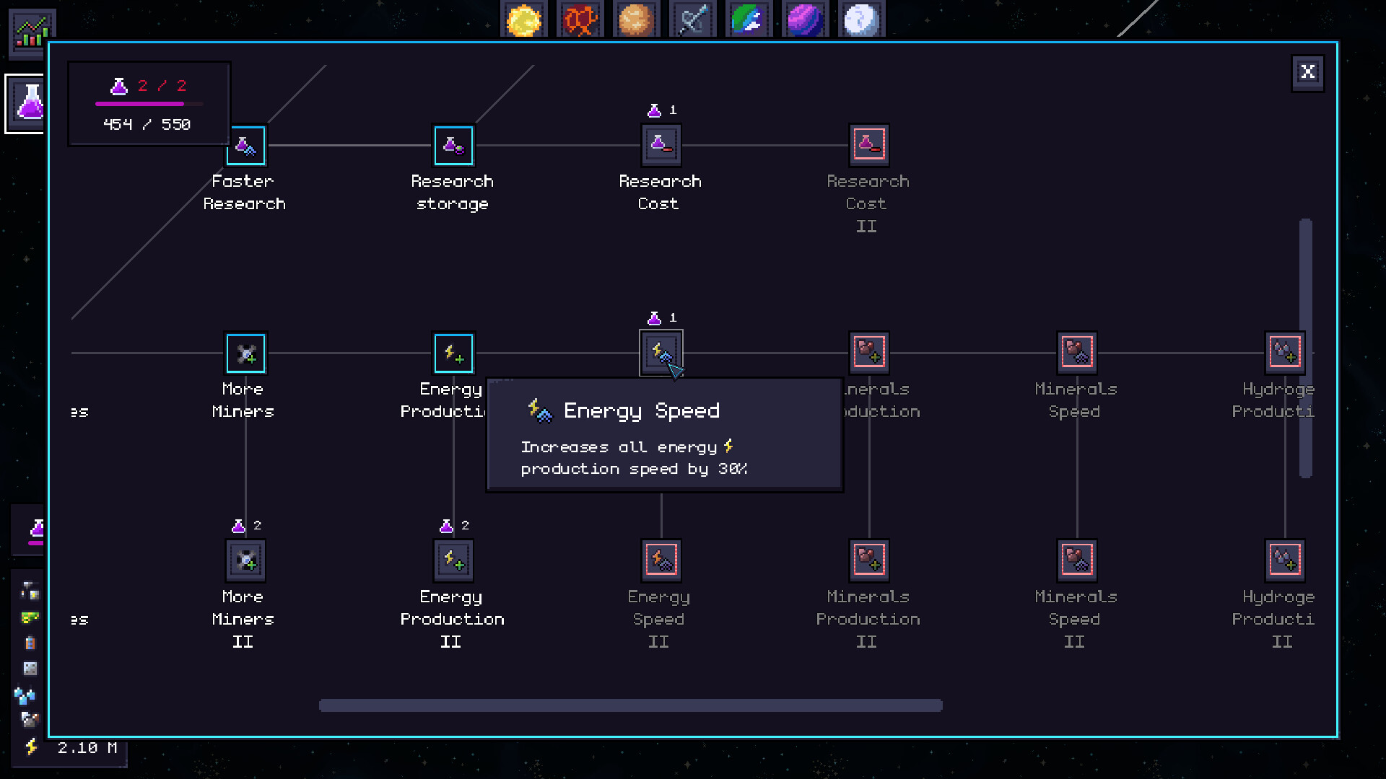Open the satellite station icon
The image size is (1386, 779).
coord(692,19)
